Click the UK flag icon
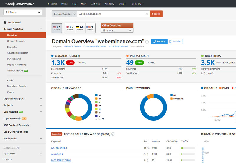 point(68,27)
